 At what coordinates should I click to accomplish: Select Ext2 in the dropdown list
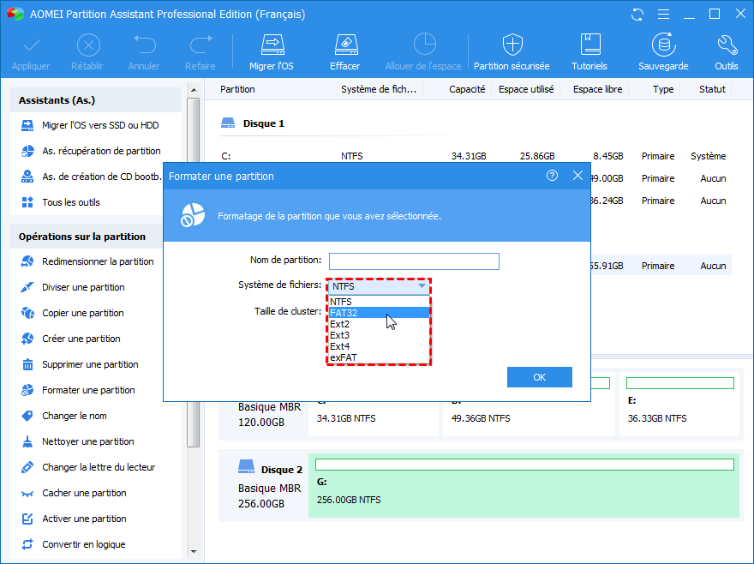click(x=379, y=324)
